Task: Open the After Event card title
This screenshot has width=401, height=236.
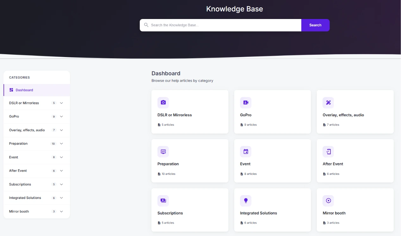Action: (x=333, y=164)
